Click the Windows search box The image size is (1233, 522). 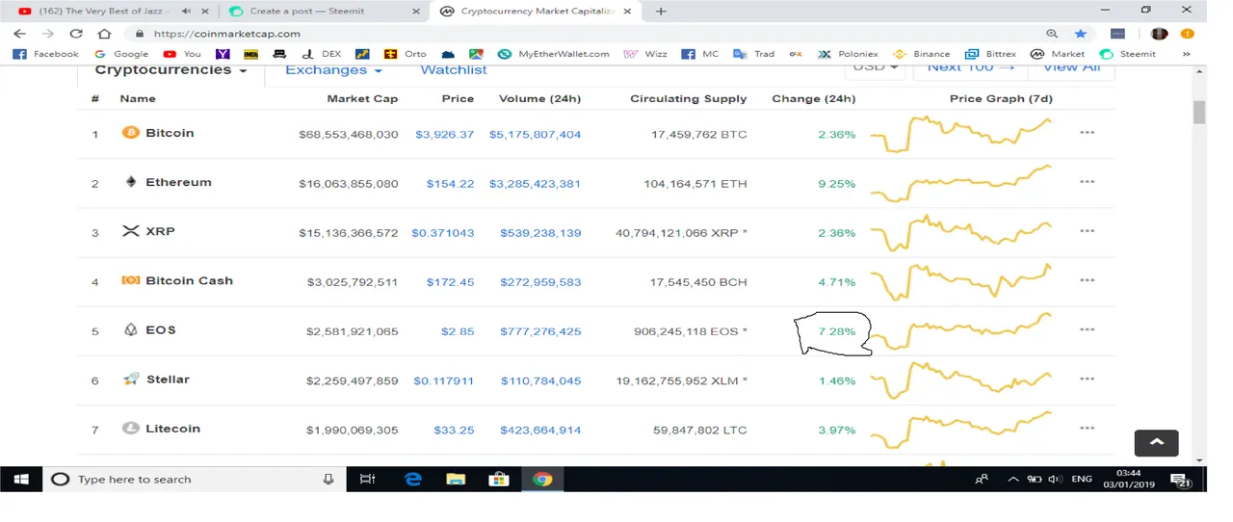[195, 479]
